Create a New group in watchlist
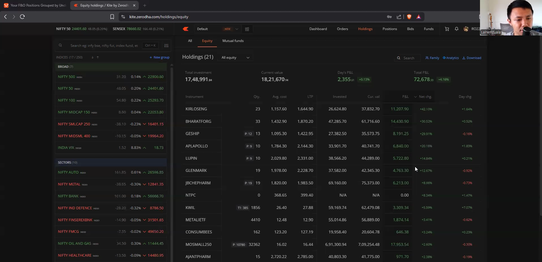The width and height of the screenshot is (542, 262). (159, 57)
